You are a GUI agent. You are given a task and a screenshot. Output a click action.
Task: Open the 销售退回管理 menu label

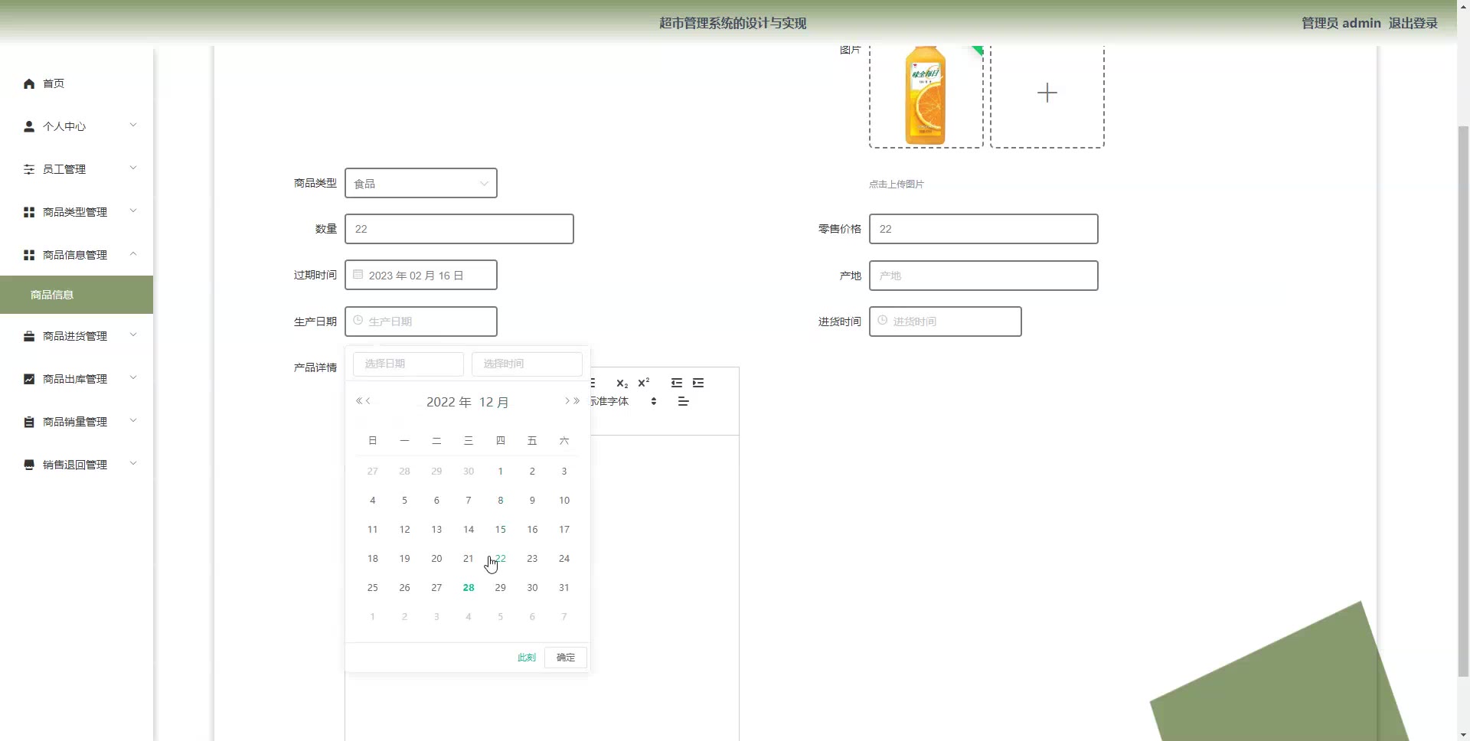(x=75, y=465)
